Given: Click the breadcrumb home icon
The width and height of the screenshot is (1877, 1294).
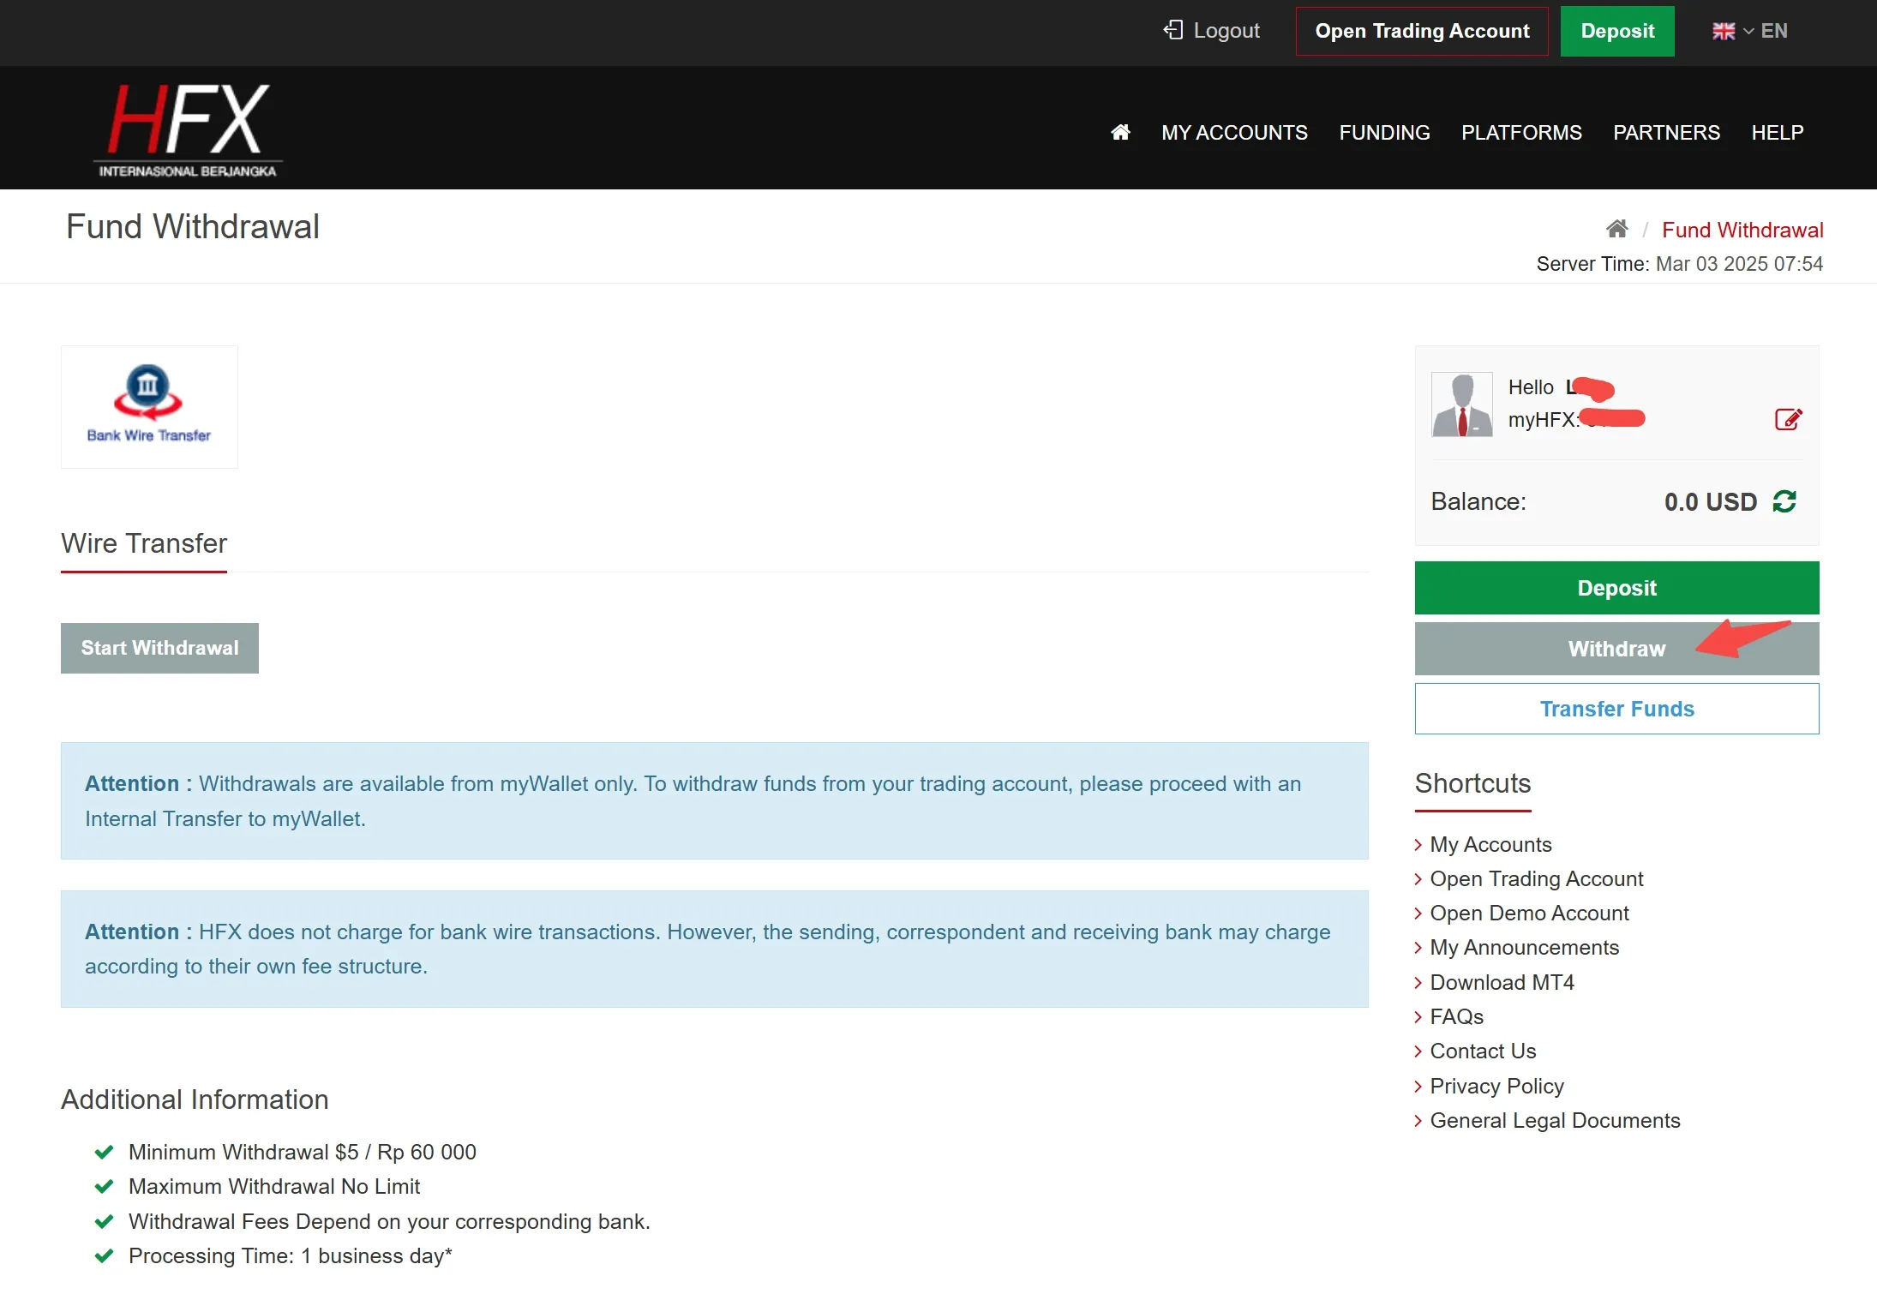Looking at the screenshot, I should point(1616,229).
